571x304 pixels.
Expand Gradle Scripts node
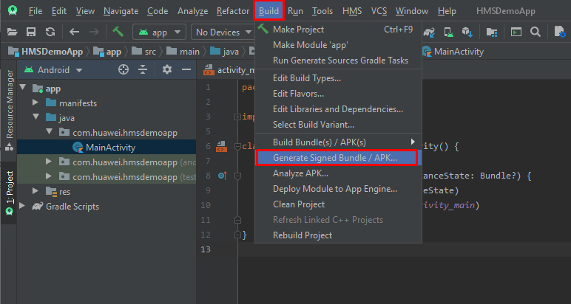coord(22,206)
